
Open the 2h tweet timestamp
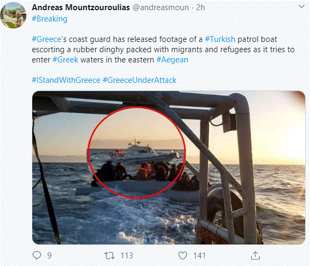point(200,8)
